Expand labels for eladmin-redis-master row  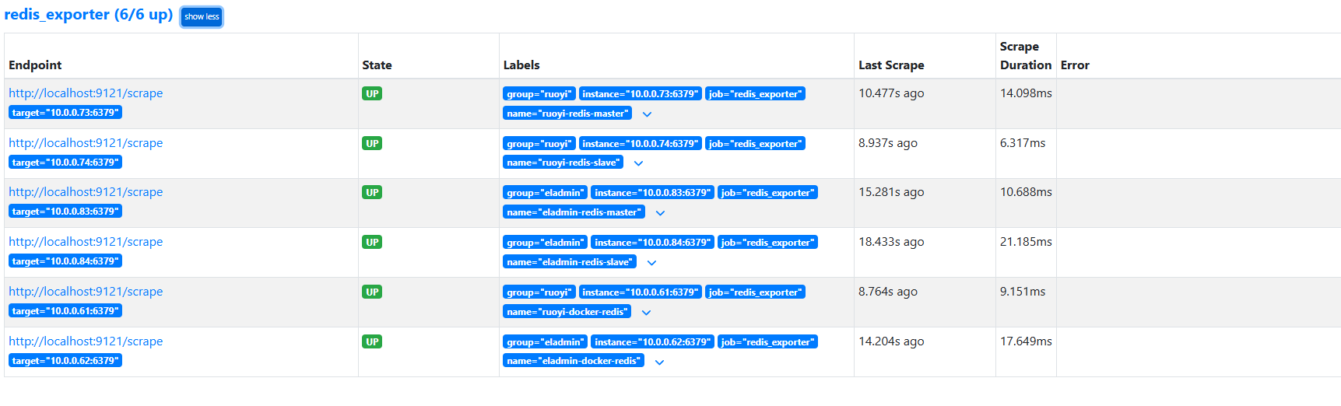click(660, 213)
